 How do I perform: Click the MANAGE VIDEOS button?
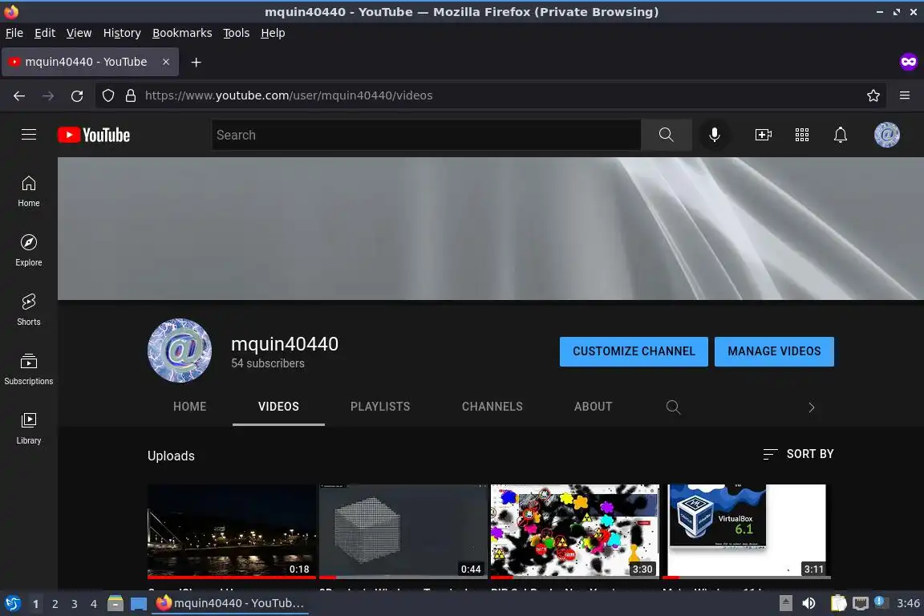[x=774, y=351]
